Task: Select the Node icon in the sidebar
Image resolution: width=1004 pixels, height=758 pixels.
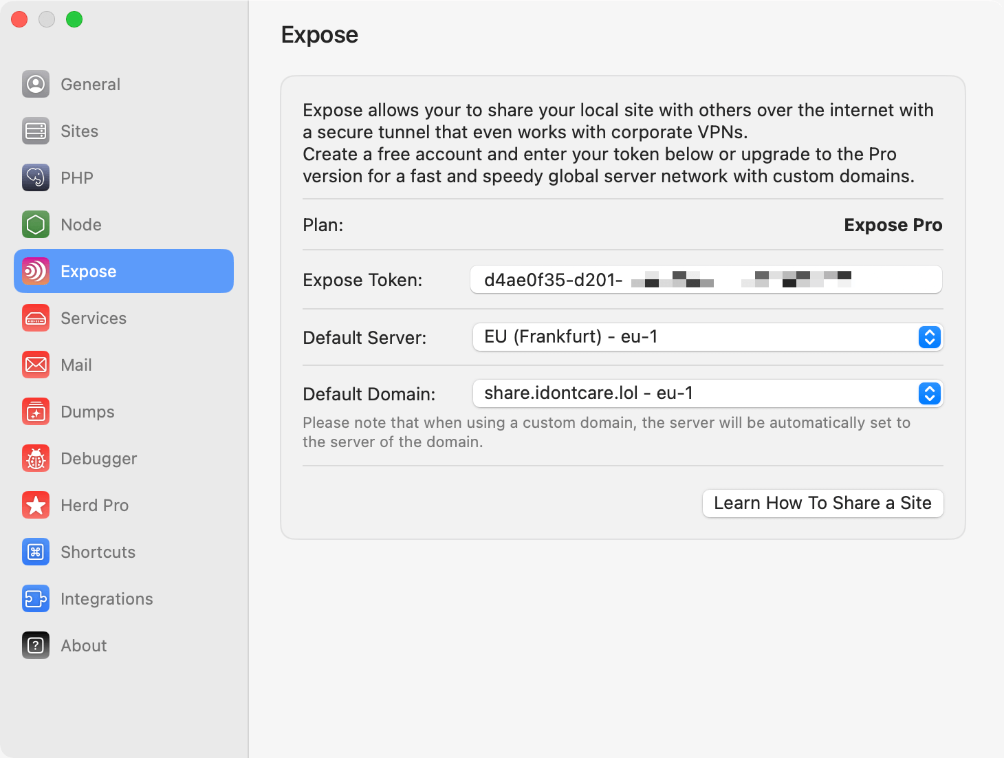Action: tap(35, 224)
